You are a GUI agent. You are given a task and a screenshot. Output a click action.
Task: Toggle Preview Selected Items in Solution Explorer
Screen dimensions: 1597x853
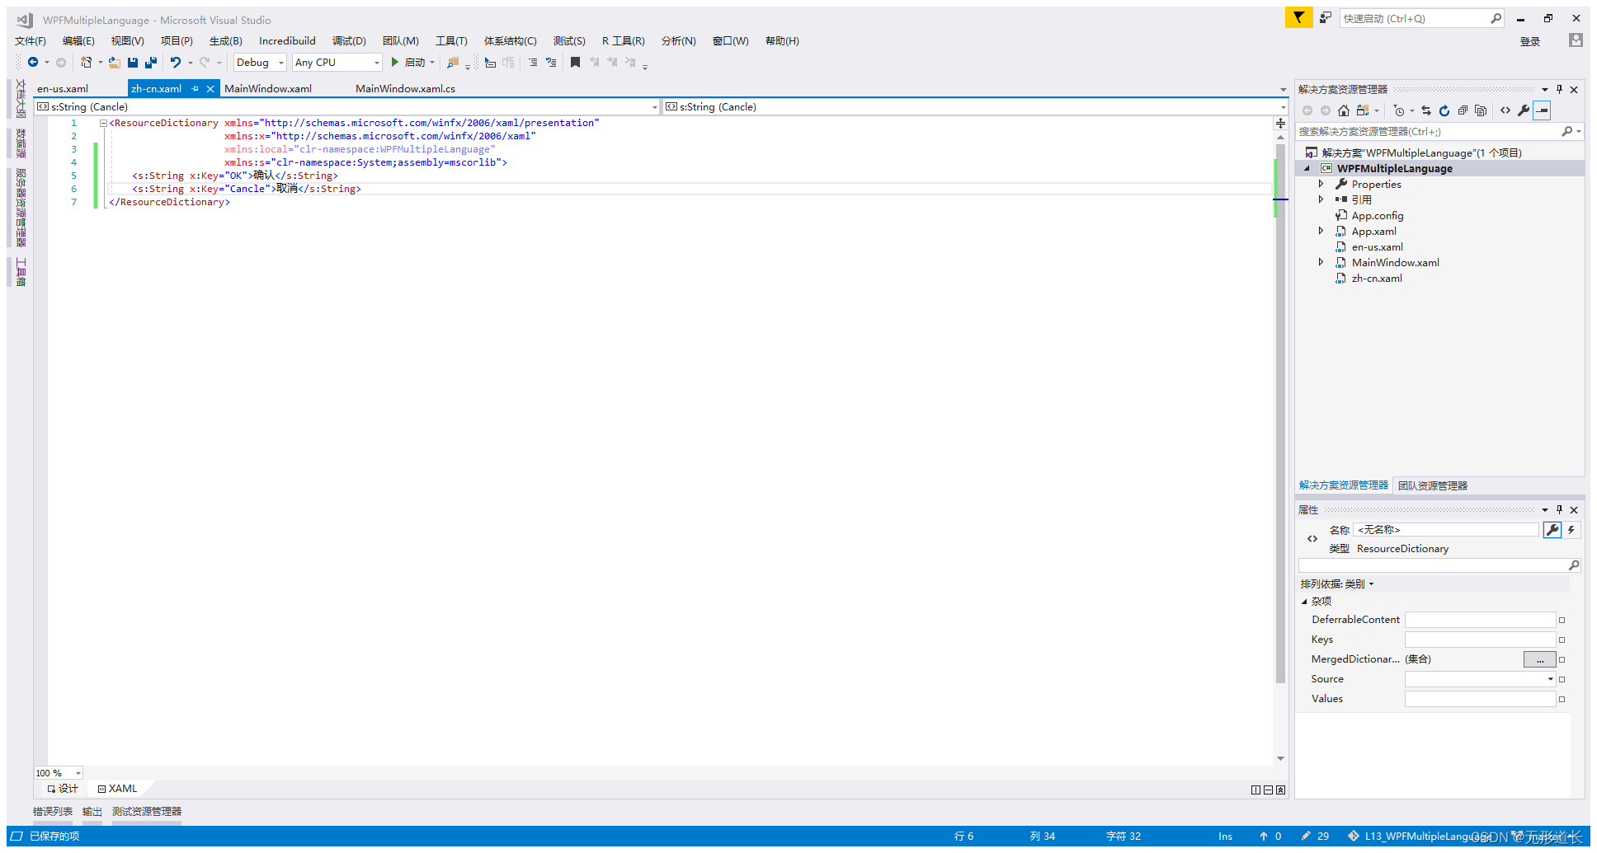[x=1542, y=110]
